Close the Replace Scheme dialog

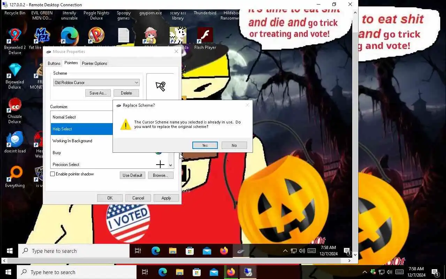coord(247,105)
